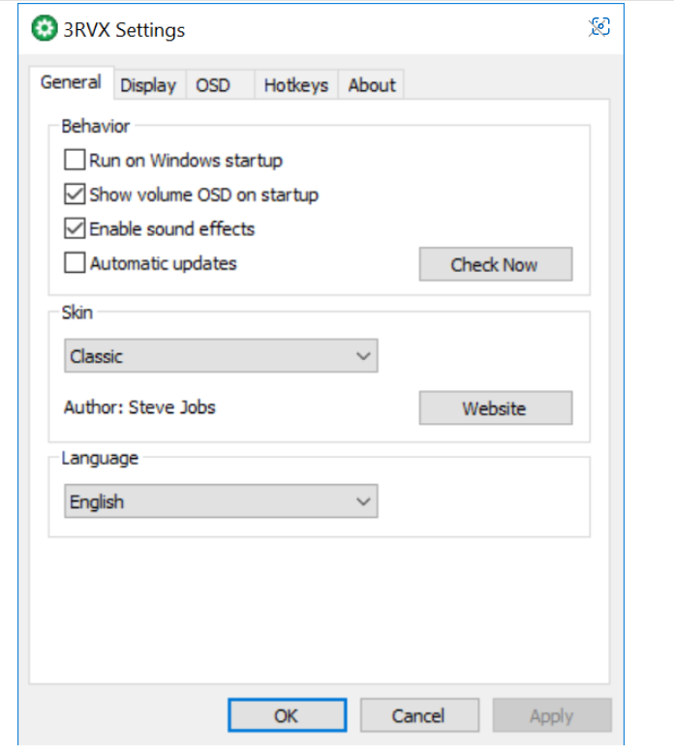Click the Author: Steve Jobs label
Viewport: 674px width, 755px height.
click(x=139, y=407)
